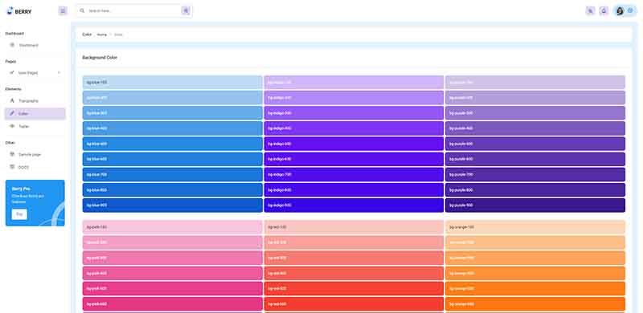The image size is (643, 313).
Task: Select the bg-red-100 swatch
Action: pos(354,227)
